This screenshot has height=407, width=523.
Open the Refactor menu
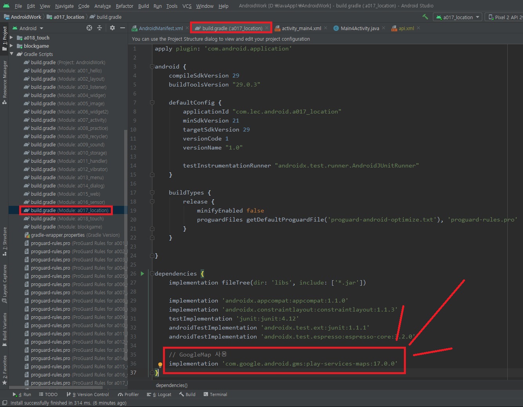[125, 6]
